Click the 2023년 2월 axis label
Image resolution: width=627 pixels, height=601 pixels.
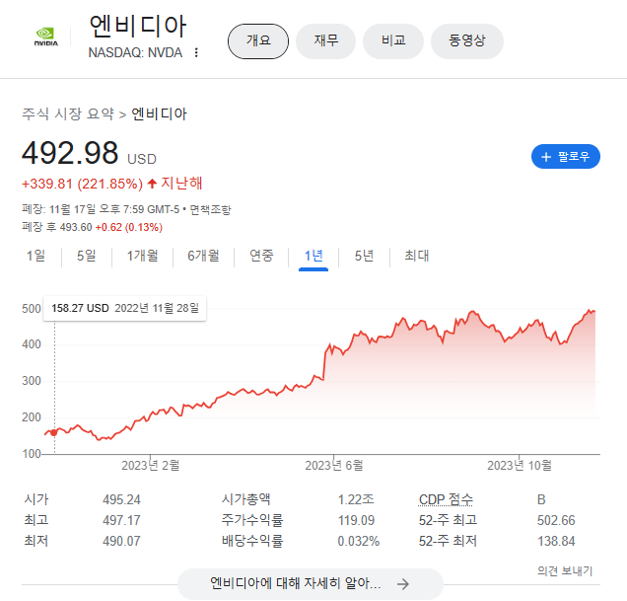(151, 466)
